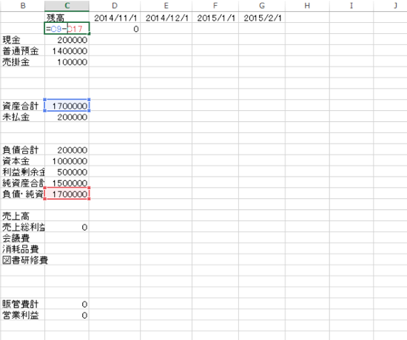Click the 0 value under 2014/11/1
The image size is (407, 340).
coord(115,29)
